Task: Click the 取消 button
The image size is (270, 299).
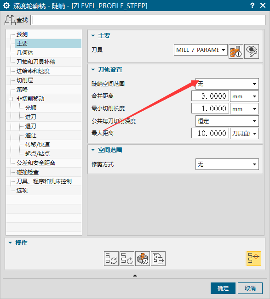Action: point(250,288)
